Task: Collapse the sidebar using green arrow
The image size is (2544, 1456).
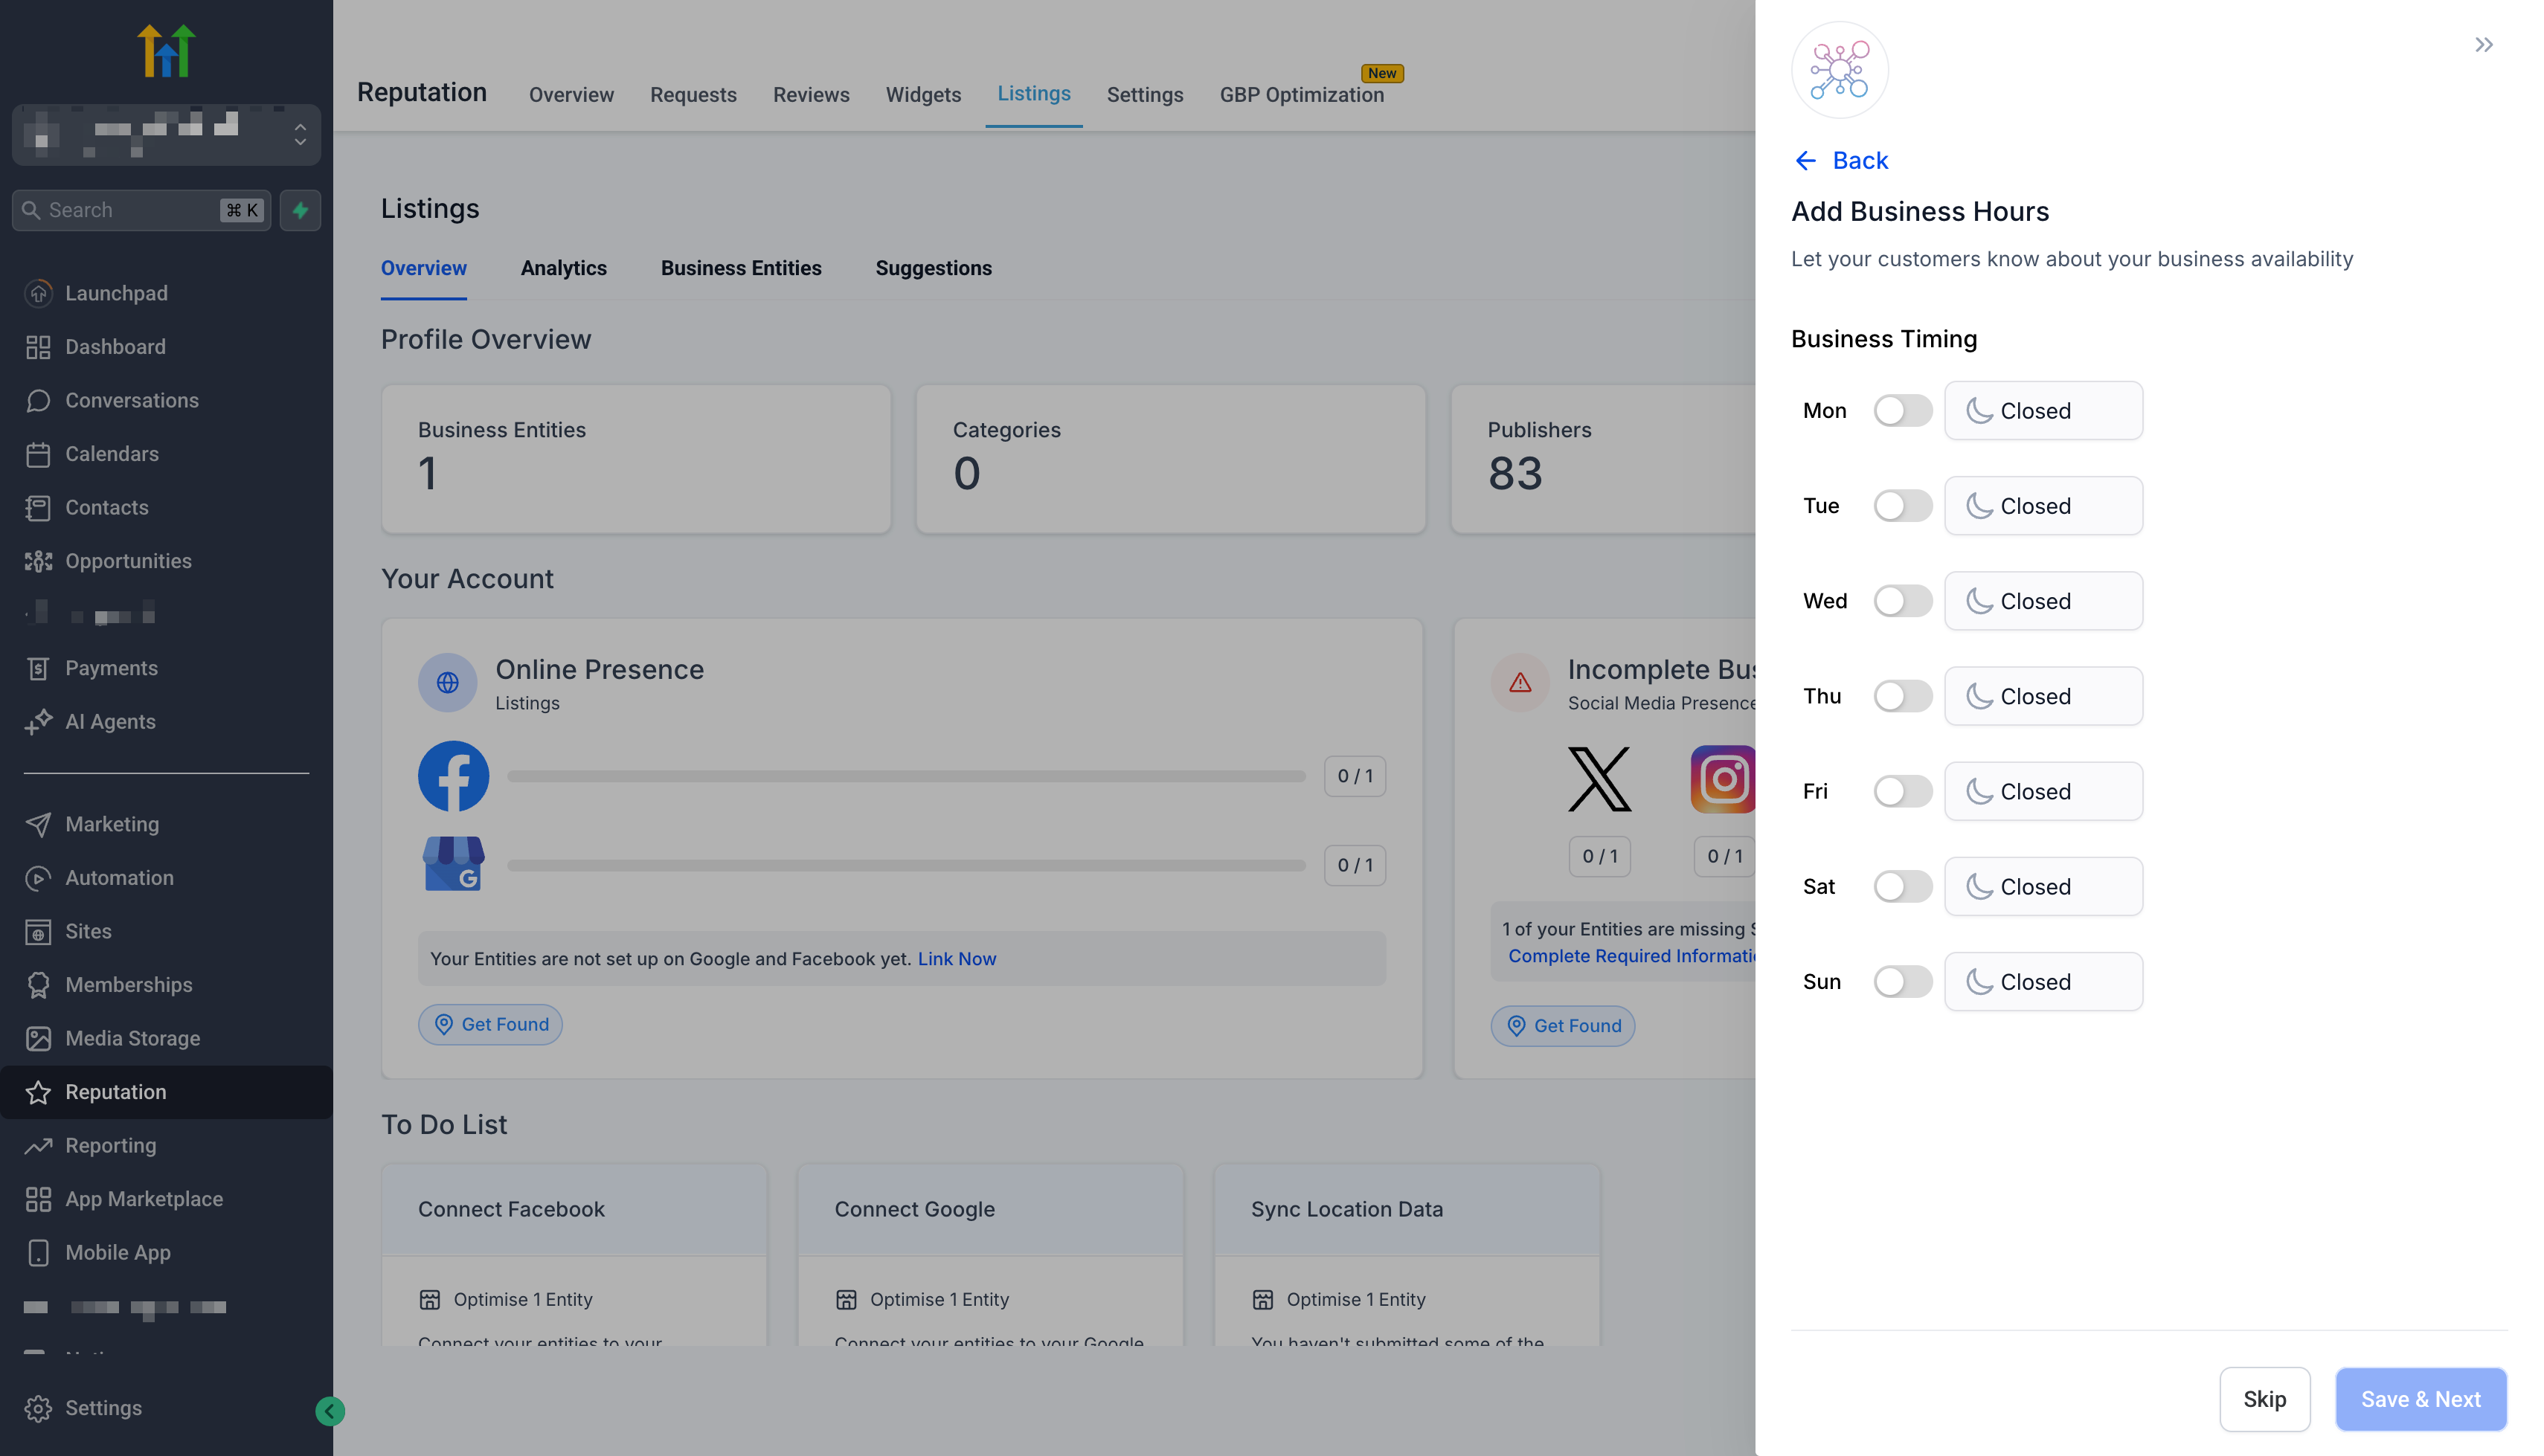Action: coord(330,1411)
